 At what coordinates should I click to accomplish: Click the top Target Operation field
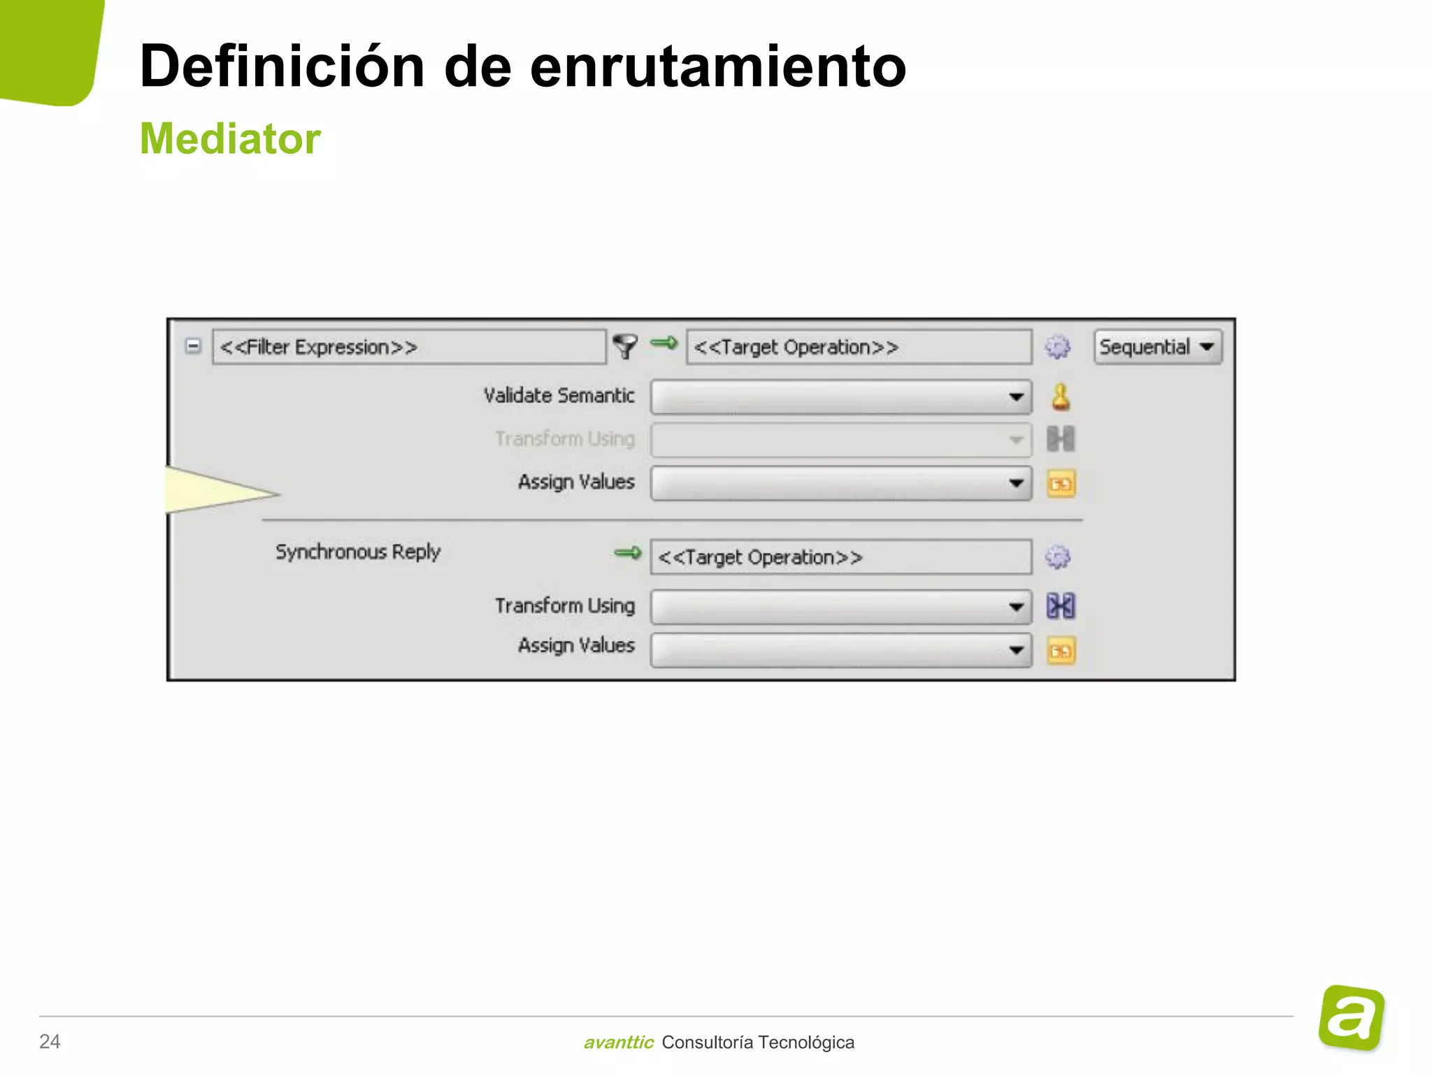(859, 347)
